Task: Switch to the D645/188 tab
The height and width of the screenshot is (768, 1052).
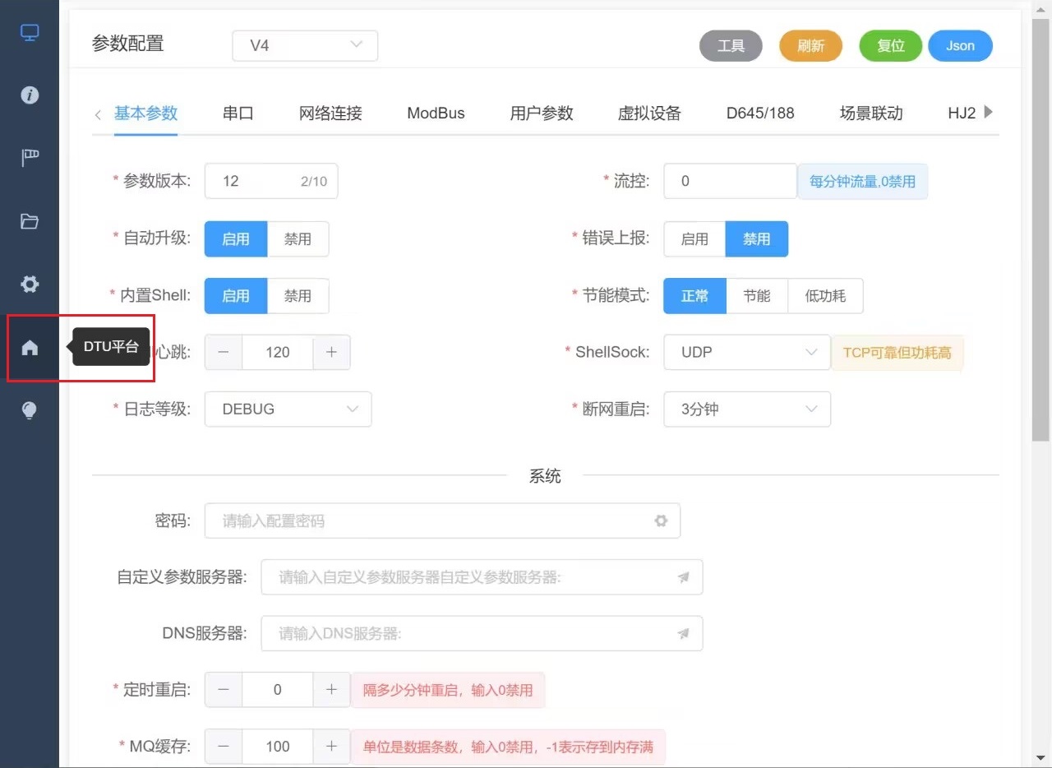Action: point(760,113)
